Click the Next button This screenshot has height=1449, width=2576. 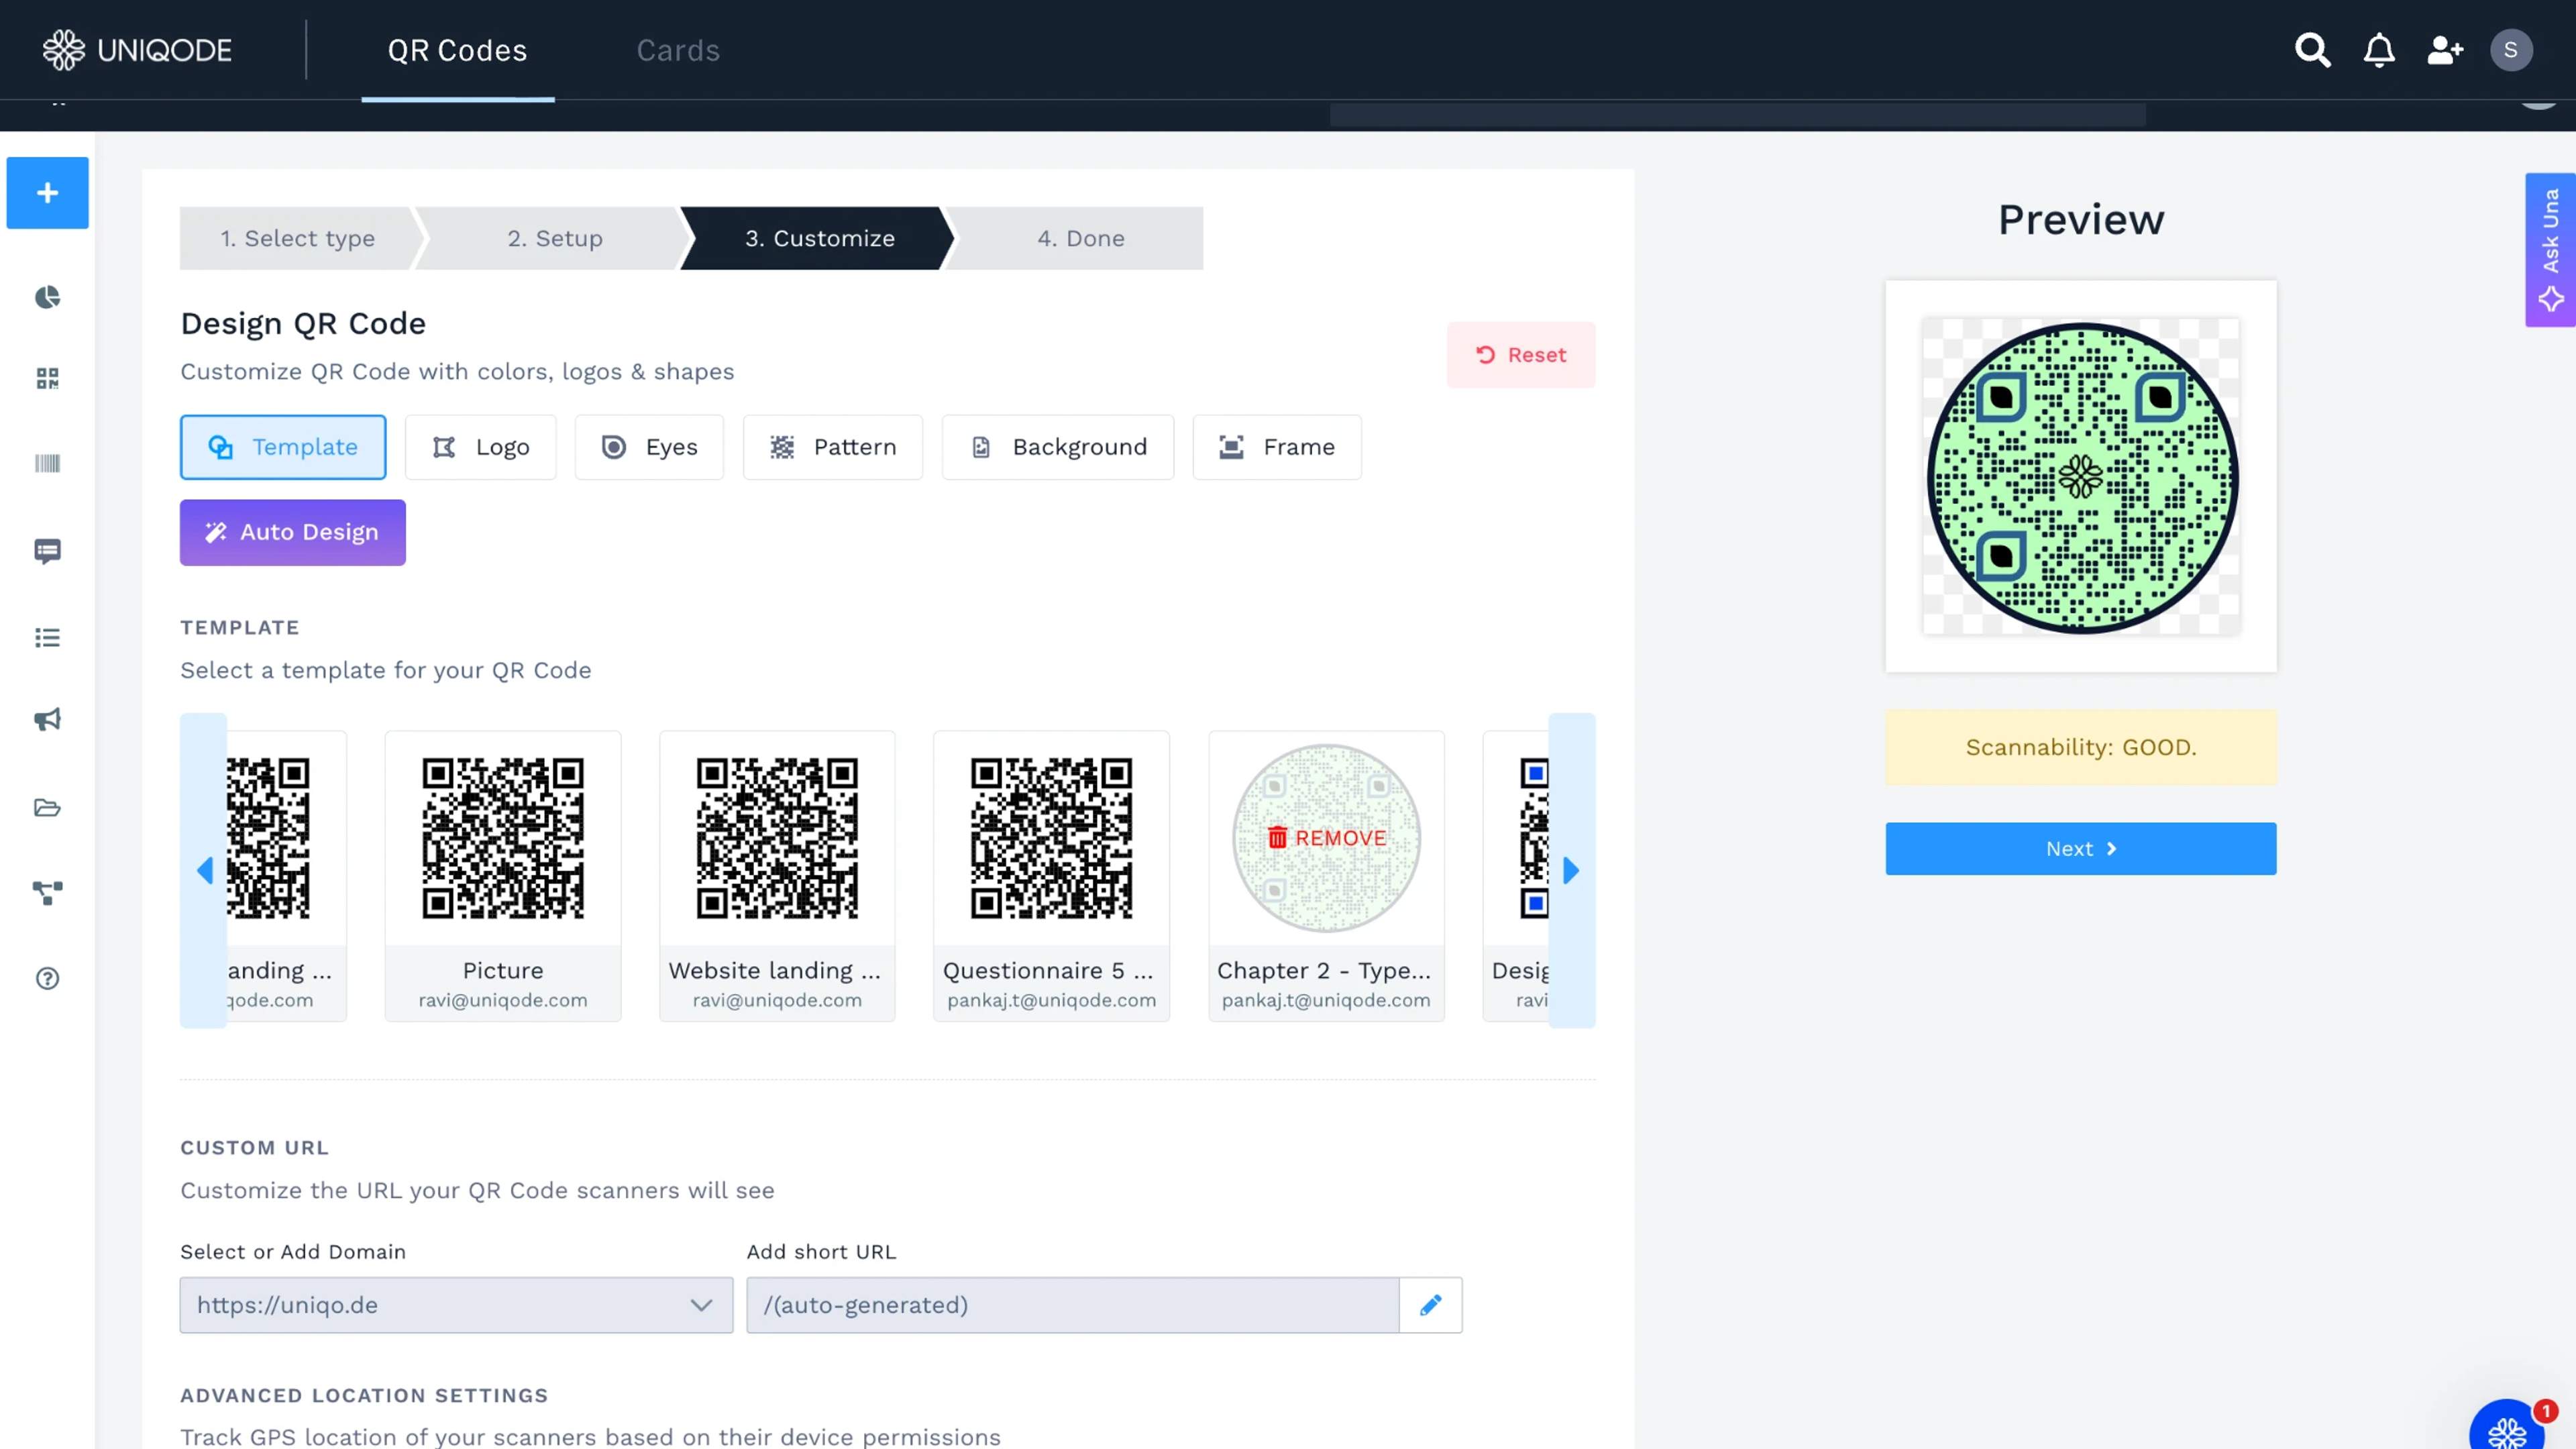point(2081,849)
